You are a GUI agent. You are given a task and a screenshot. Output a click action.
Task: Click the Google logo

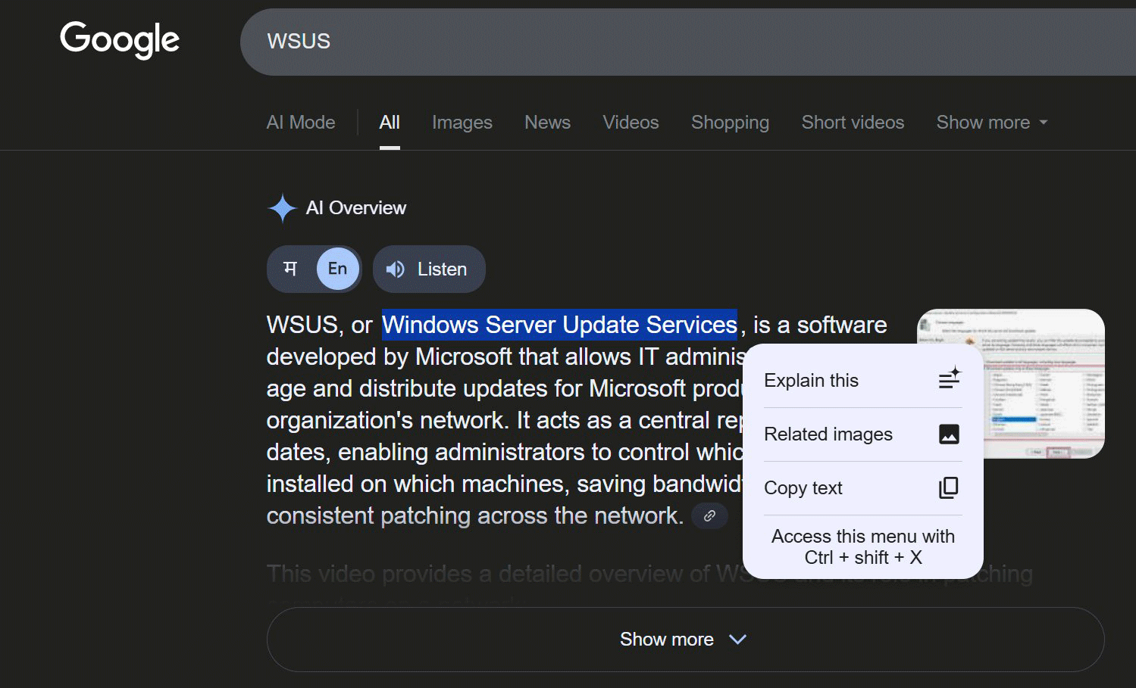120,39
